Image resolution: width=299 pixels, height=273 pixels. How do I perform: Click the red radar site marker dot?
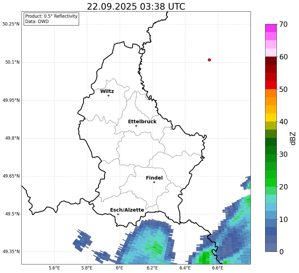click(x=209, y=60)
